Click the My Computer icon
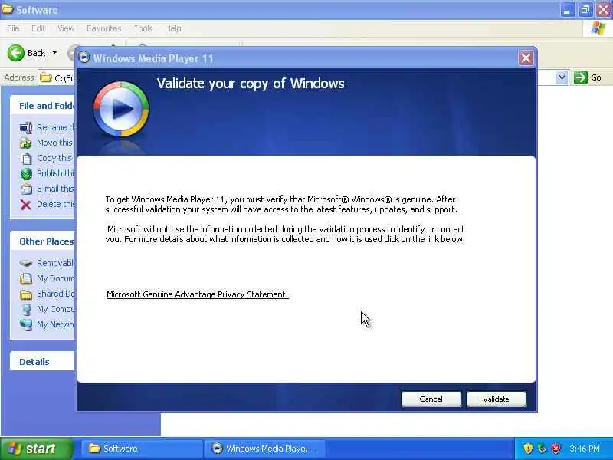This screenshot has height=460, width=613. pyautogui.click(x=26, y=310)
